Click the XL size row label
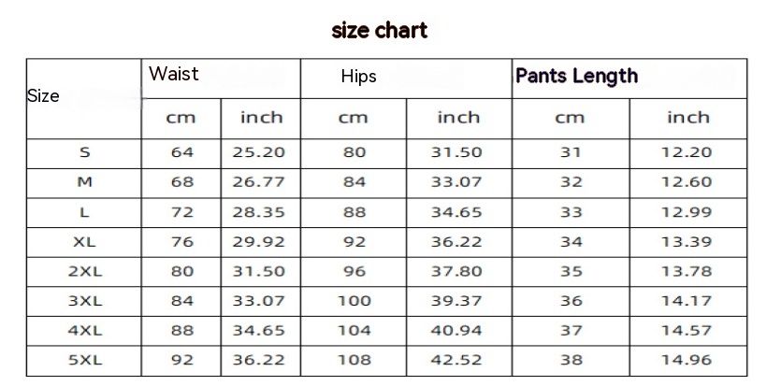This screenshot has height=386, width=781. [x=84, y=242]
